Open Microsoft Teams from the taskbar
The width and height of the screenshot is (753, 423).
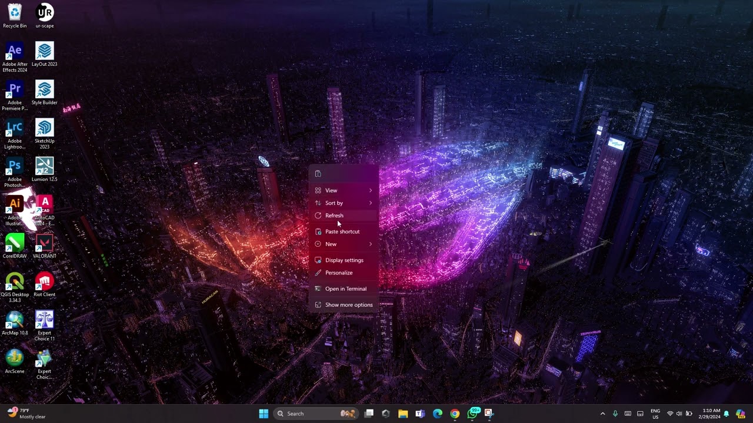tap(420, 414)
